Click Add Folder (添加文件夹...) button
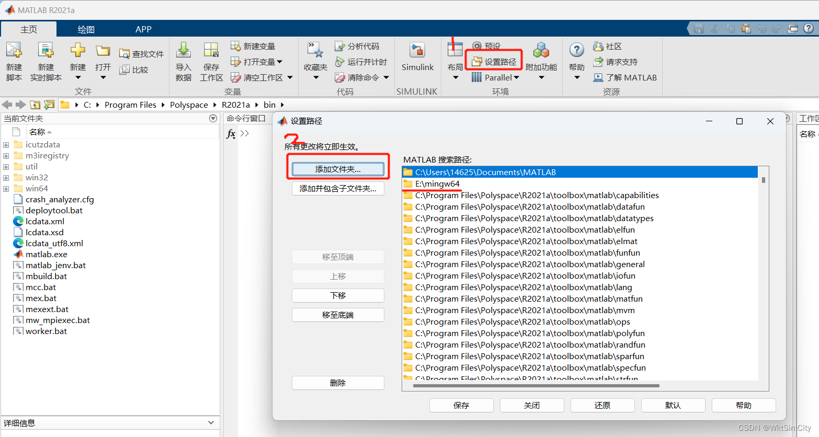The height and width of the screenshot is (437, 819). 338,169
